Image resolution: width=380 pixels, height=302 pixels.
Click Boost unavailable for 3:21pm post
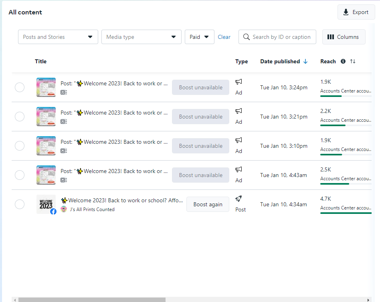click(x=201, y=117)
